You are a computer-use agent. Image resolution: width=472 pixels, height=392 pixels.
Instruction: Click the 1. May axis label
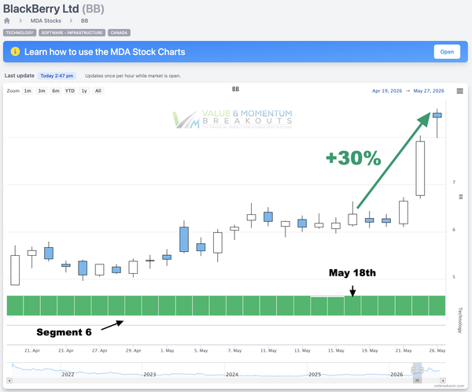point(167,350)
